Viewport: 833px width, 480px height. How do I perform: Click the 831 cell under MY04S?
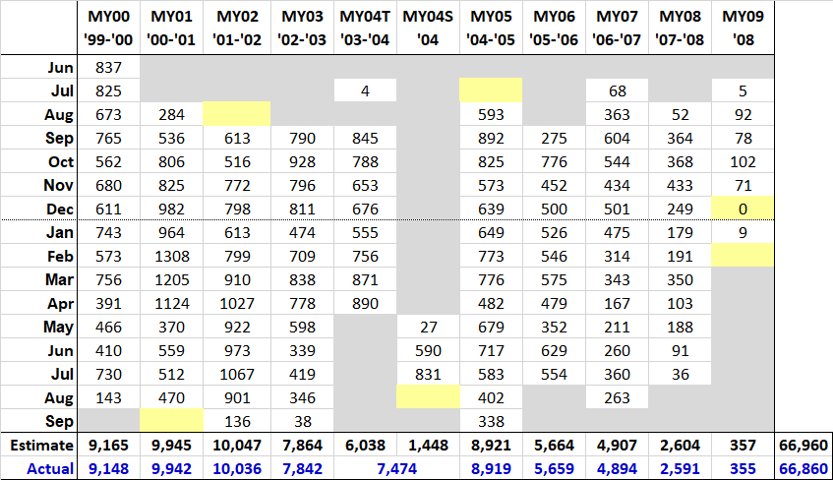coord(428,374)
